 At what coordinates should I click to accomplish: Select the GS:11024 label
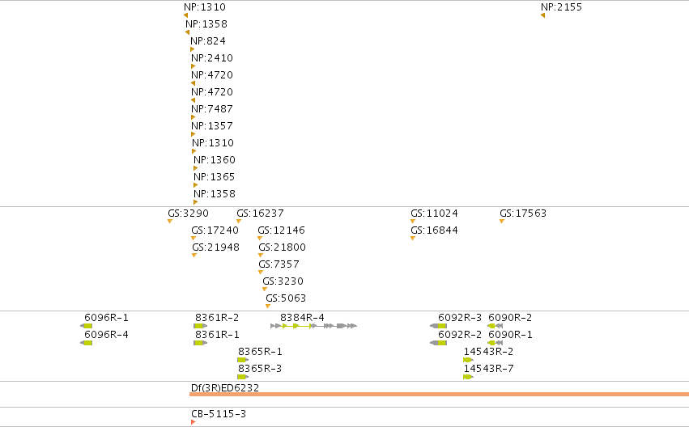(434, 213)
